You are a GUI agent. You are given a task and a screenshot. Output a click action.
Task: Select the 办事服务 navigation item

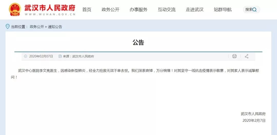click(138, 10)
